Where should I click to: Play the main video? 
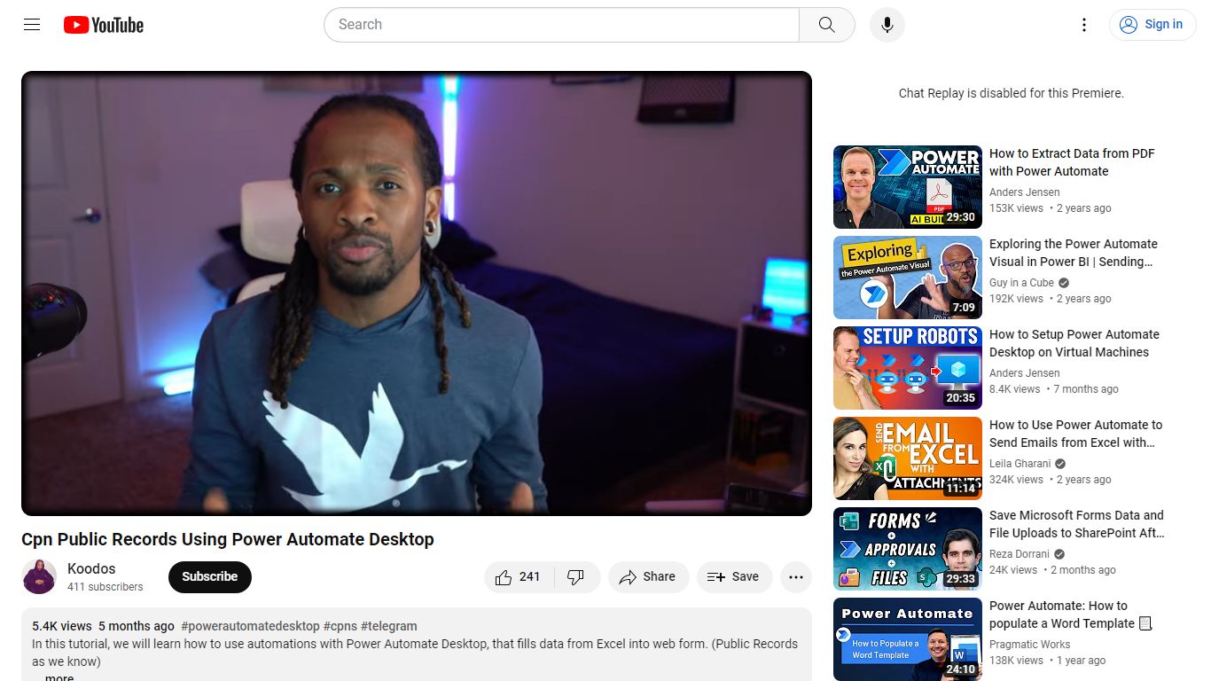click(417, 294)
